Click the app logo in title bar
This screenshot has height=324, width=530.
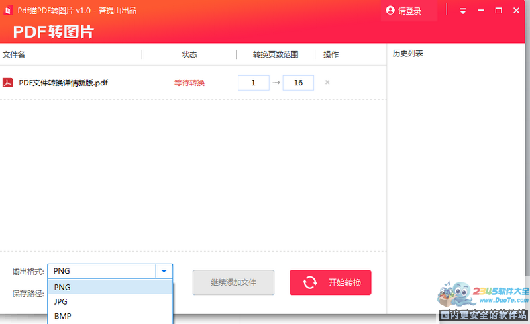pos(7,10)
